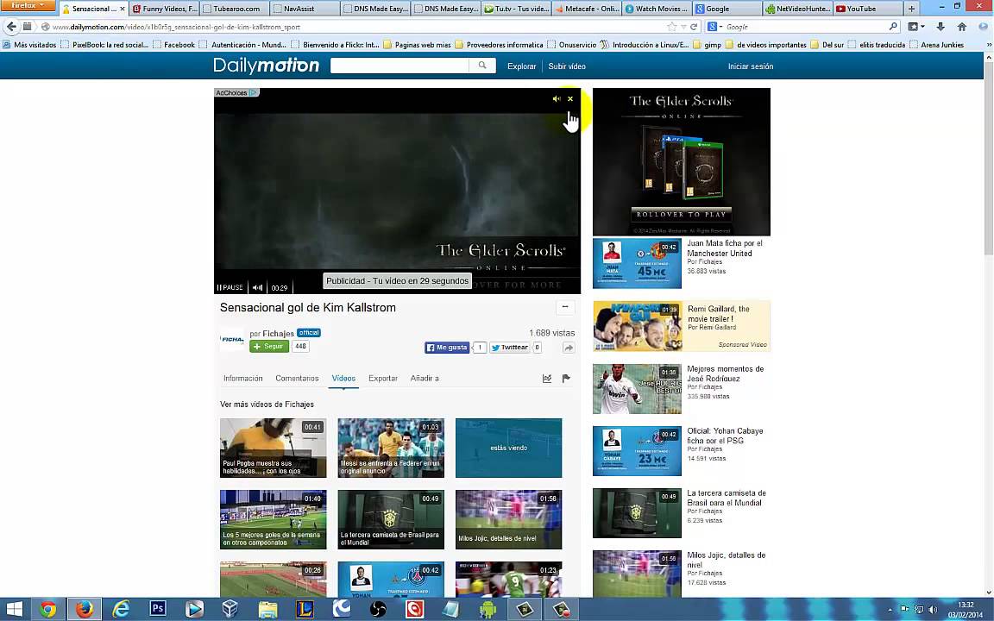Open the Explorar menu
Viewport: 994px width, 621px height.
(x=522, y=66)
